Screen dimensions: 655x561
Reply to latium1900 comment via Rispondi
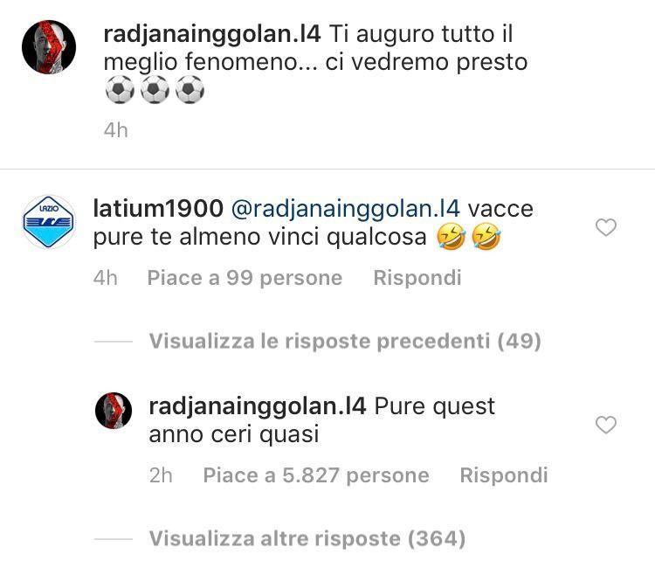click(417, 278)
